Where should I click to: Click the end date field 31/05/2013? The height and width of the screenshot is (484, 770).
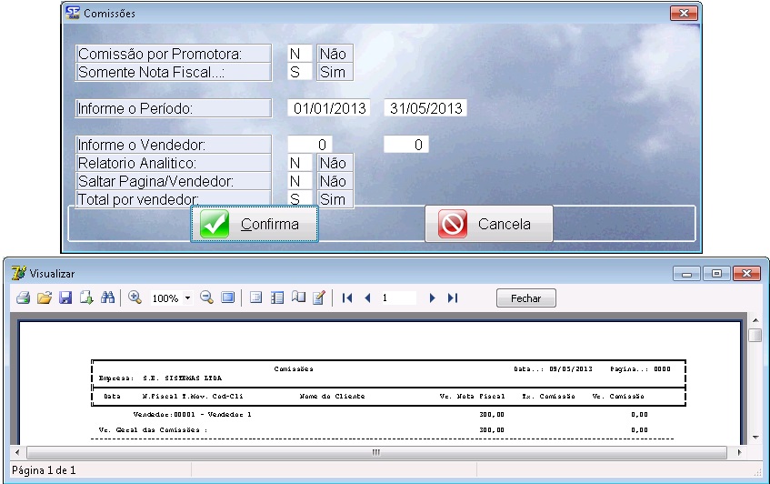click(x=425, y=108)
